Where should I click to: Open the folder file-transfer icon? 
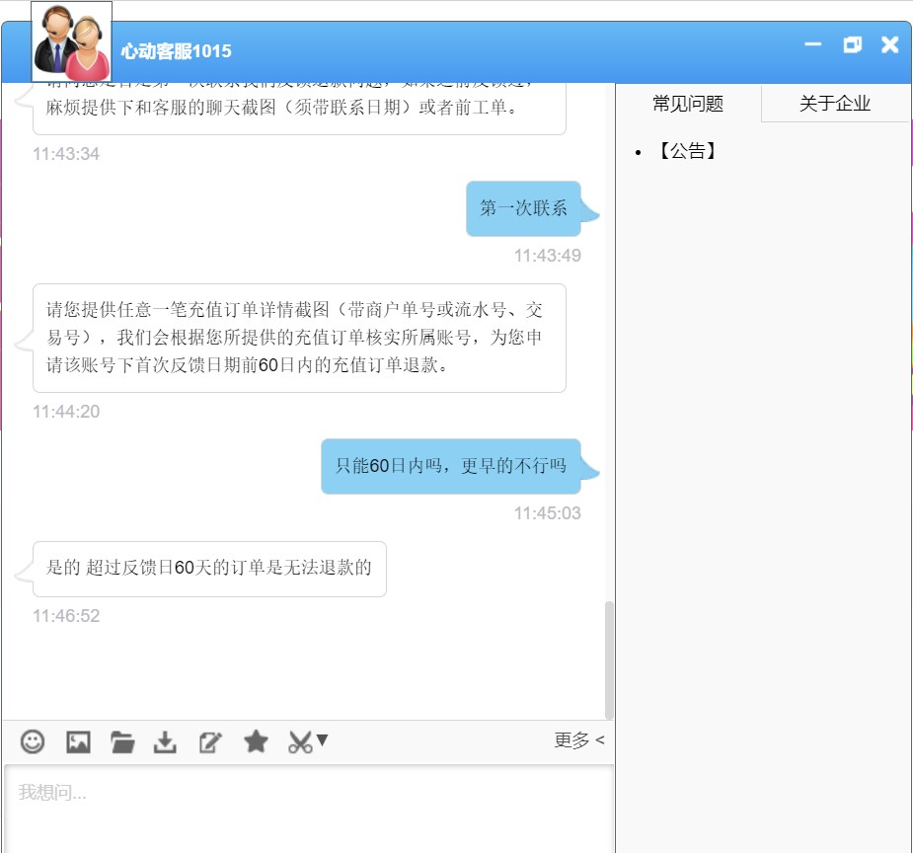pyautogui.click(x=121, y=741)
